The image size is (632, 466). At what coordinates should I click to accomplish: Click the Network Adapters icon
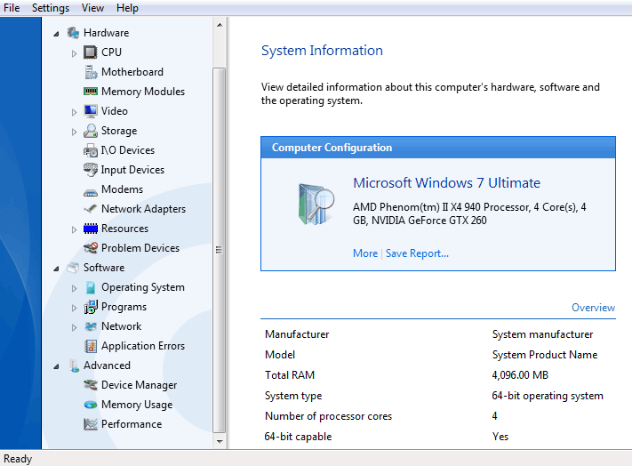point(91,209)
